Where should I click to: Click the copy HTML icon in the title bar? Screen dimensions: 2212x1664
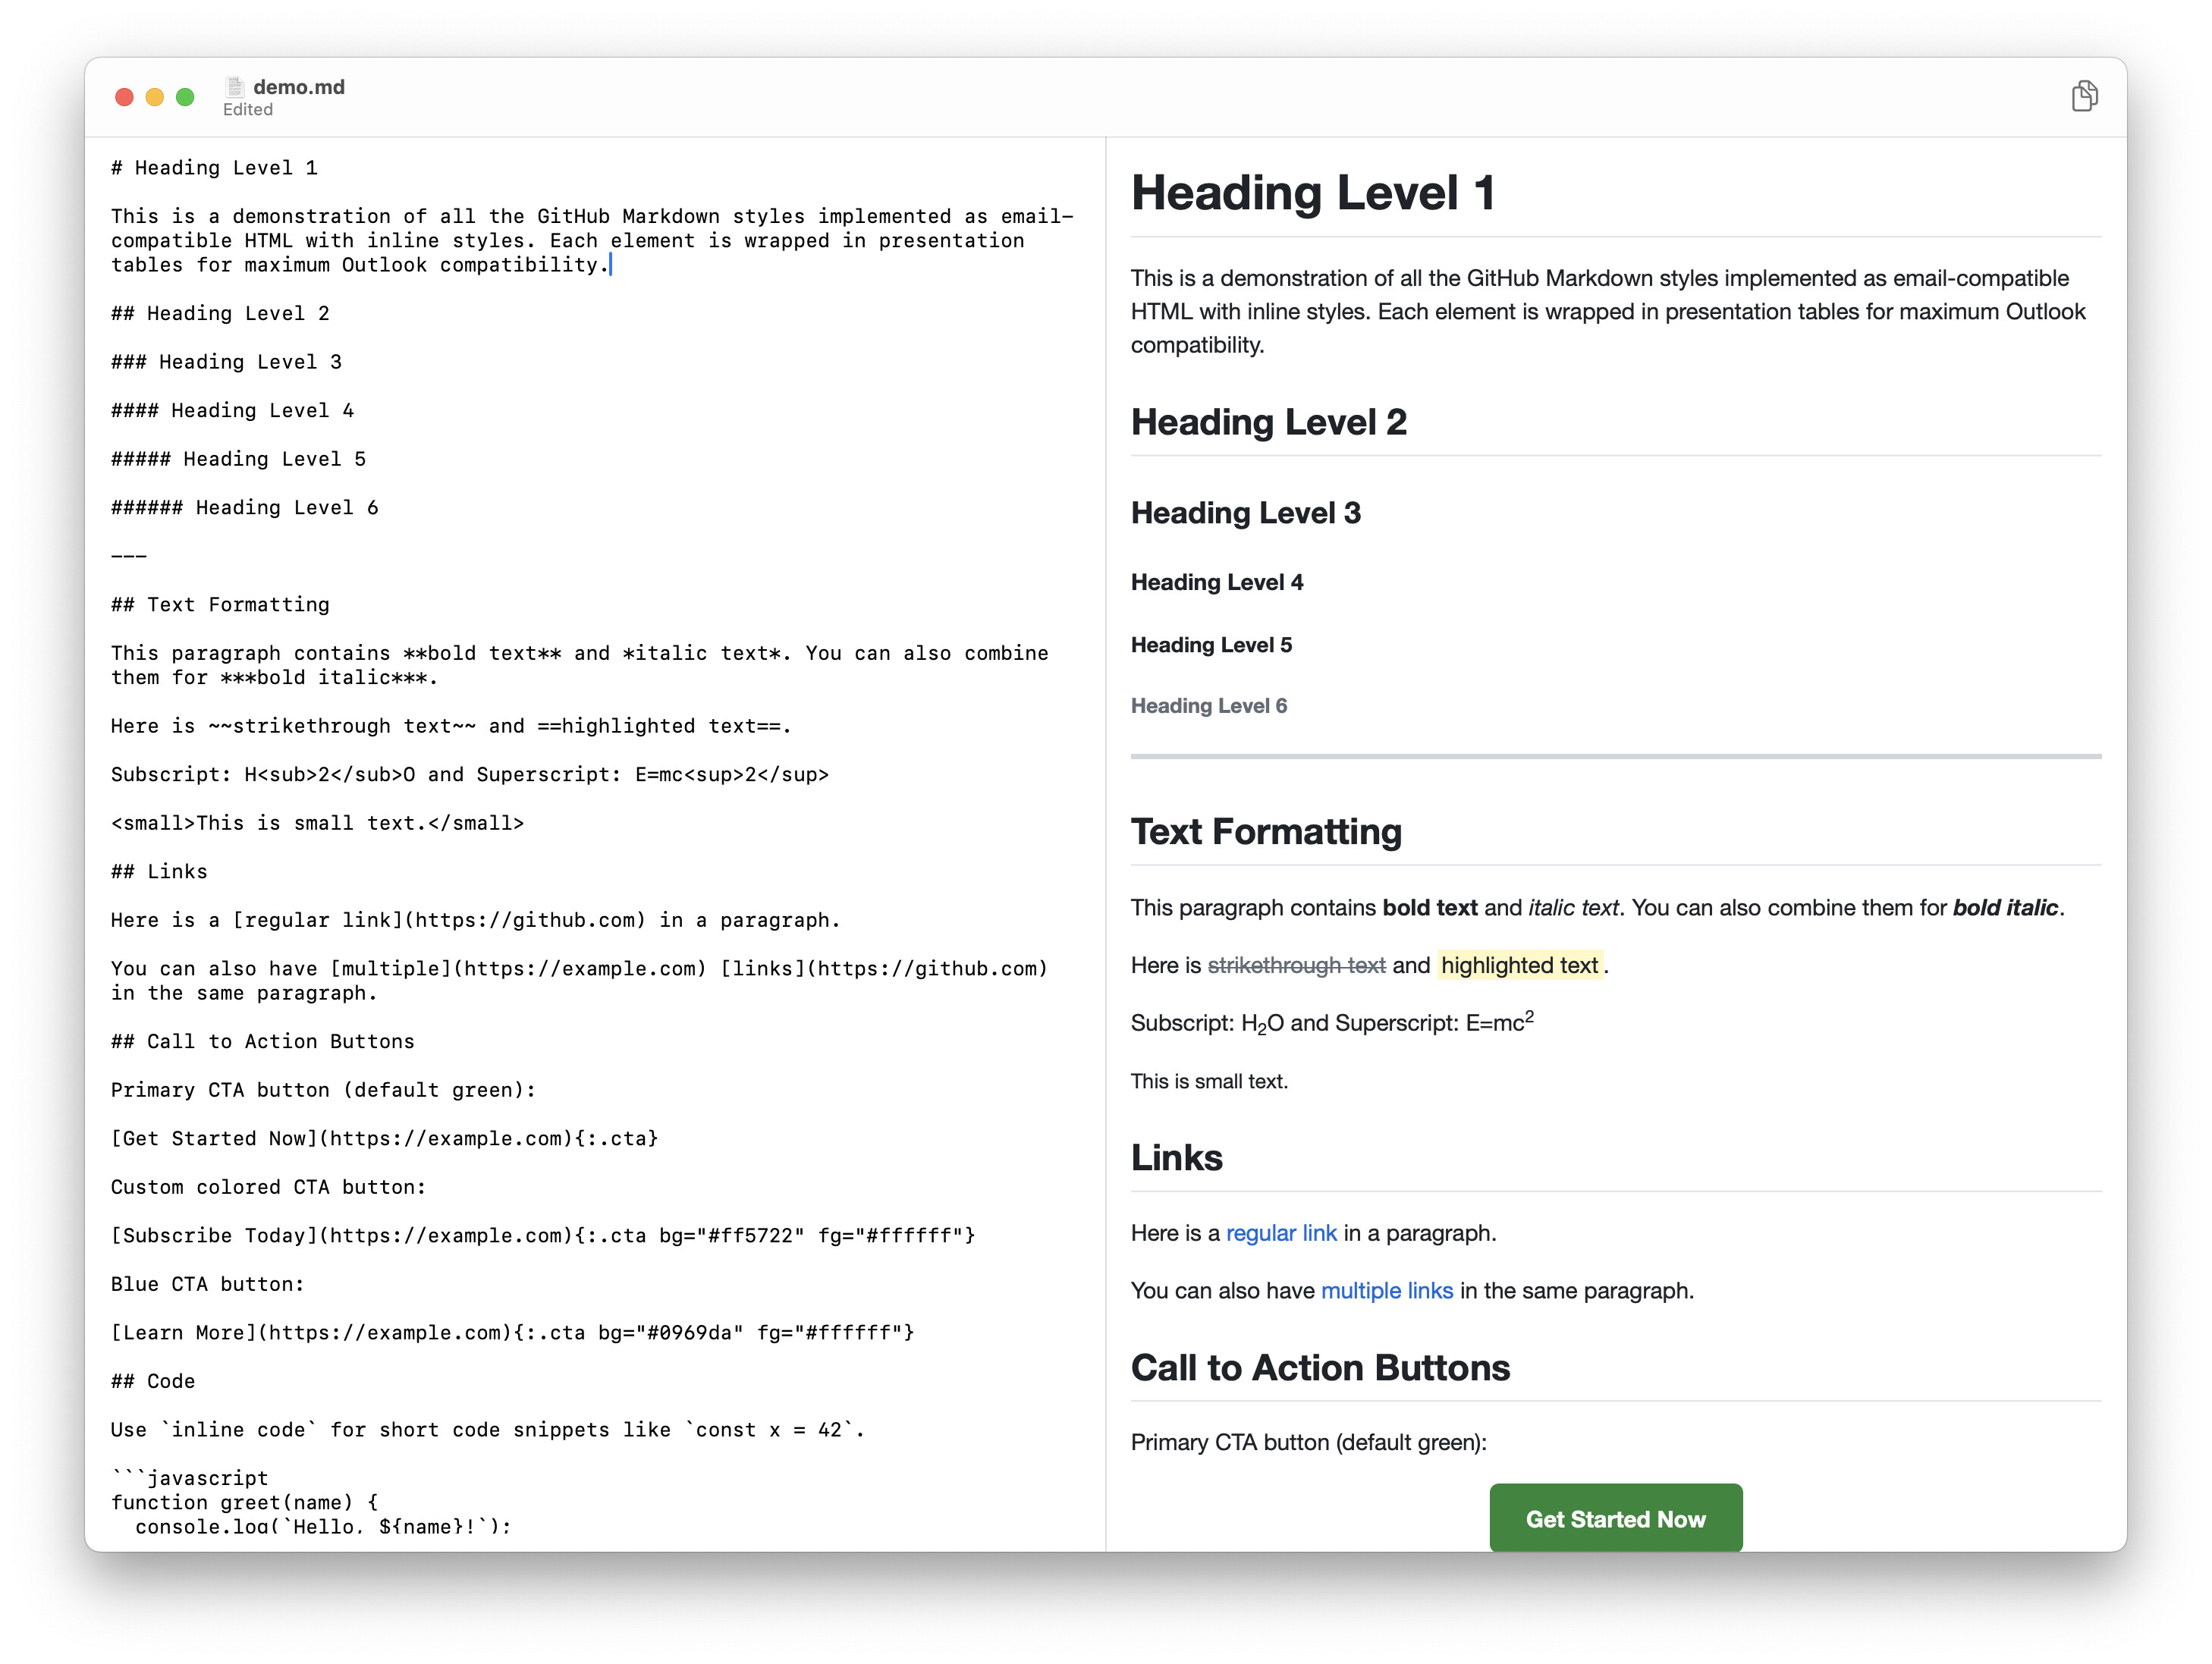[x=2084, y=96]
